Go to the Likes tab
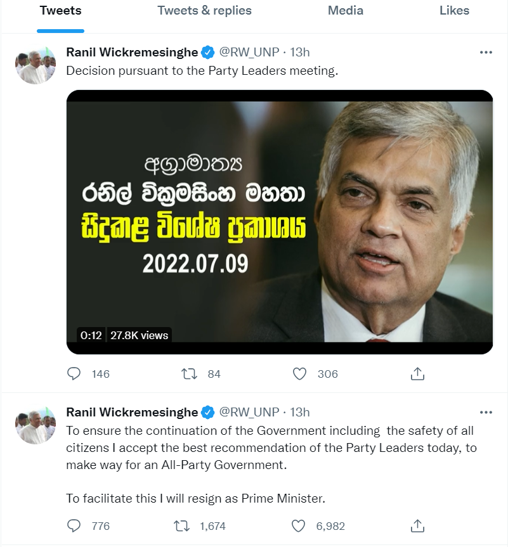The height and width of the screenshot is (547, 508). [x=454, y=11]
